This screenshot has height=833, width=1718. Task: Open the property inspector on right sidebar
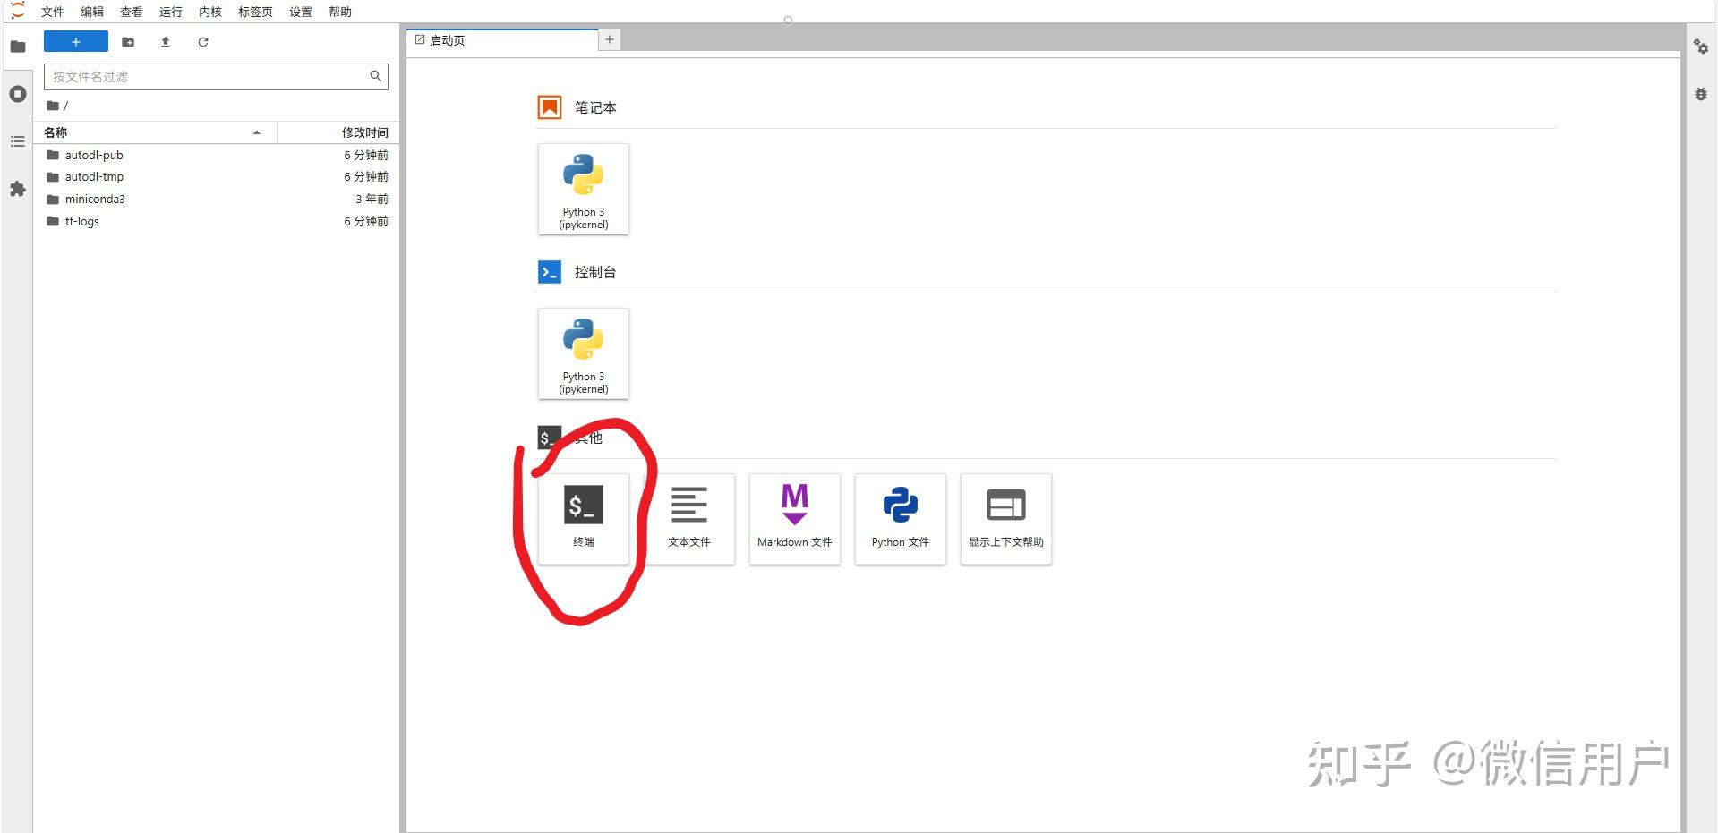coord(1701,47)
